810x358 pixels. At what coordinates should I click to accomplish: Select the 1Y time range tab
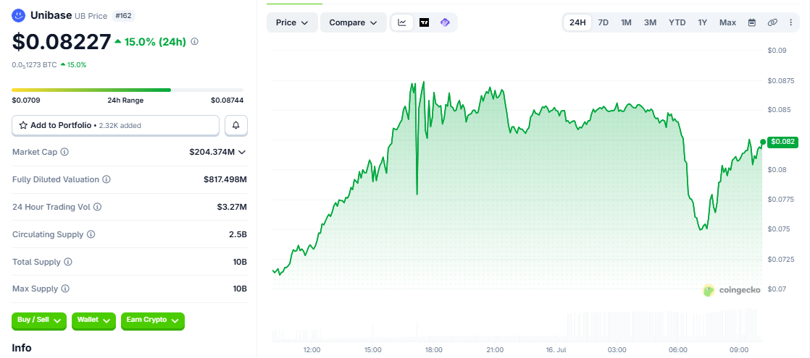703,22
